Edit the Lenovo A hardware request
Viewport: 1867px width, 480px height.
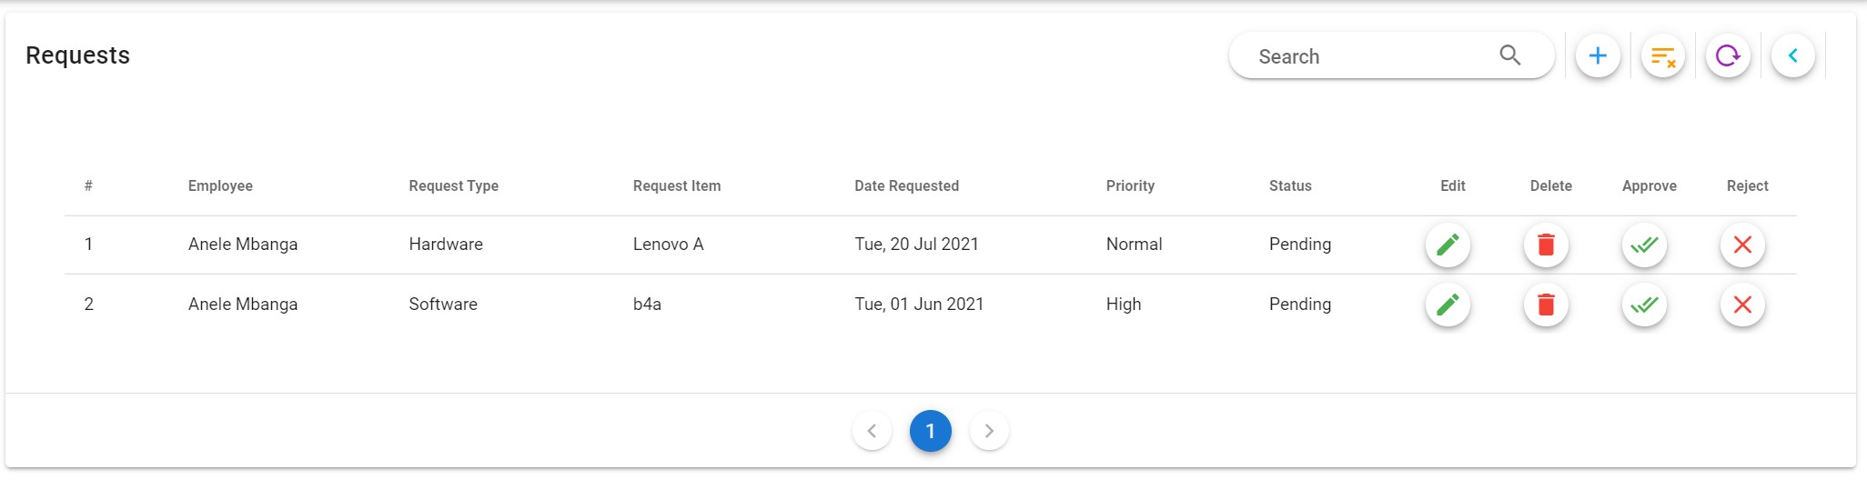pyautogui.click(x=1448, y=245)
